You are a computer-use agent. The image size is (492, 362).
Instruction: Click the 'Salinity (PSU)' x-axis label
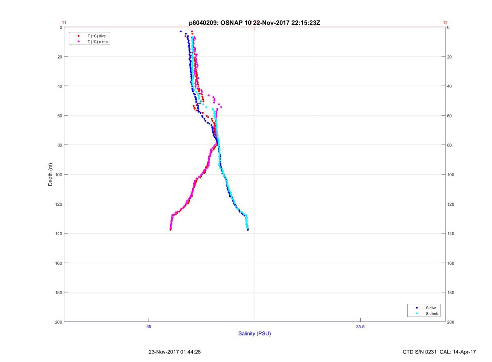[x=255, y=334]
